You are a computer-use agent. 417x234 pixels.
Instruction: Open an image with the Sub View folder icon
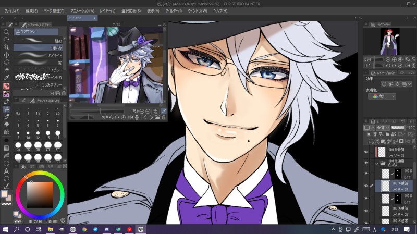(157, 117)
